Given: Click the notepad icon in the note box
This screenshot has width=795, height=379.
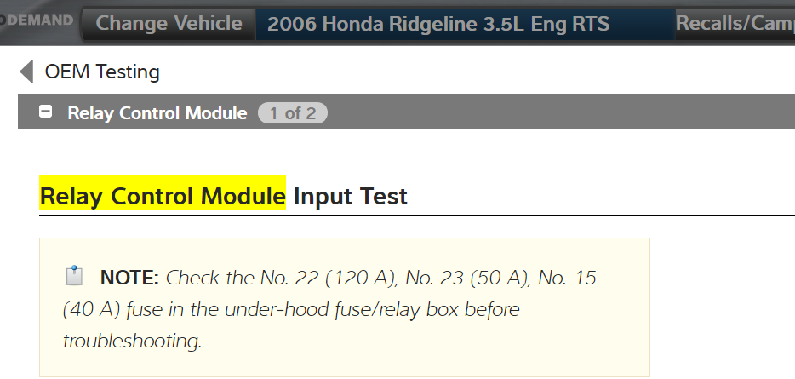Looking at the screenshot, I should click(75, 276).
